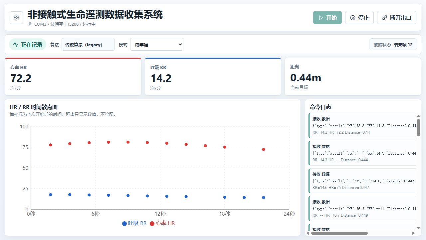Click the 12秒 x-axis label
The image size is (426, 240).
point(160,214)
